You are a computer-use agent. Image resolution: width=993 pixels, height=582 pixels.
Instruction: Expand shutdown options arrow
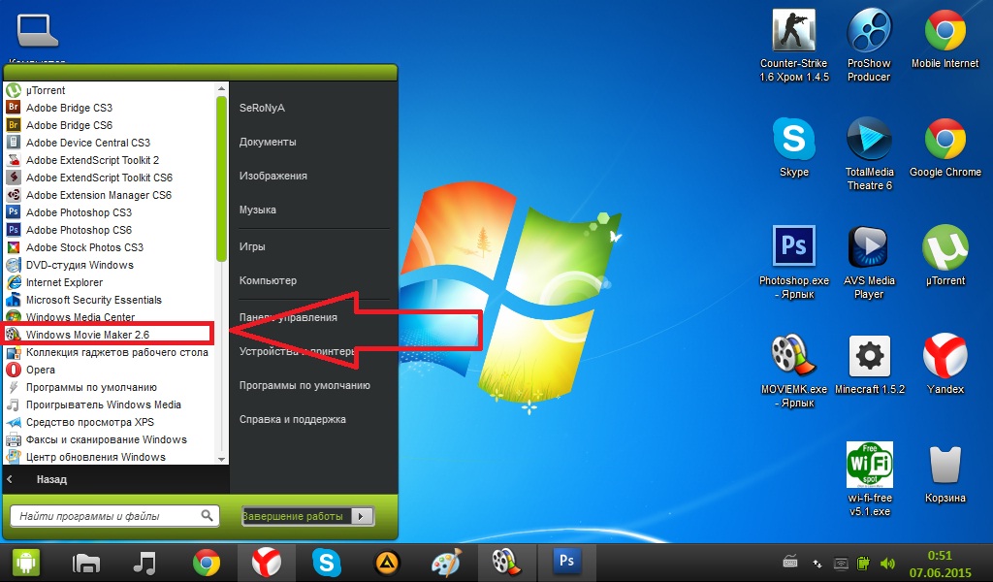362,516
